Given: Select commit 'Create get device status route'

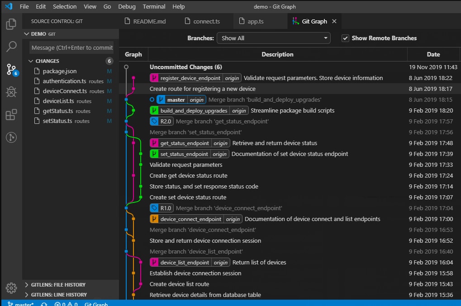Looking at the screenshot, I should (x=290, y=176).
